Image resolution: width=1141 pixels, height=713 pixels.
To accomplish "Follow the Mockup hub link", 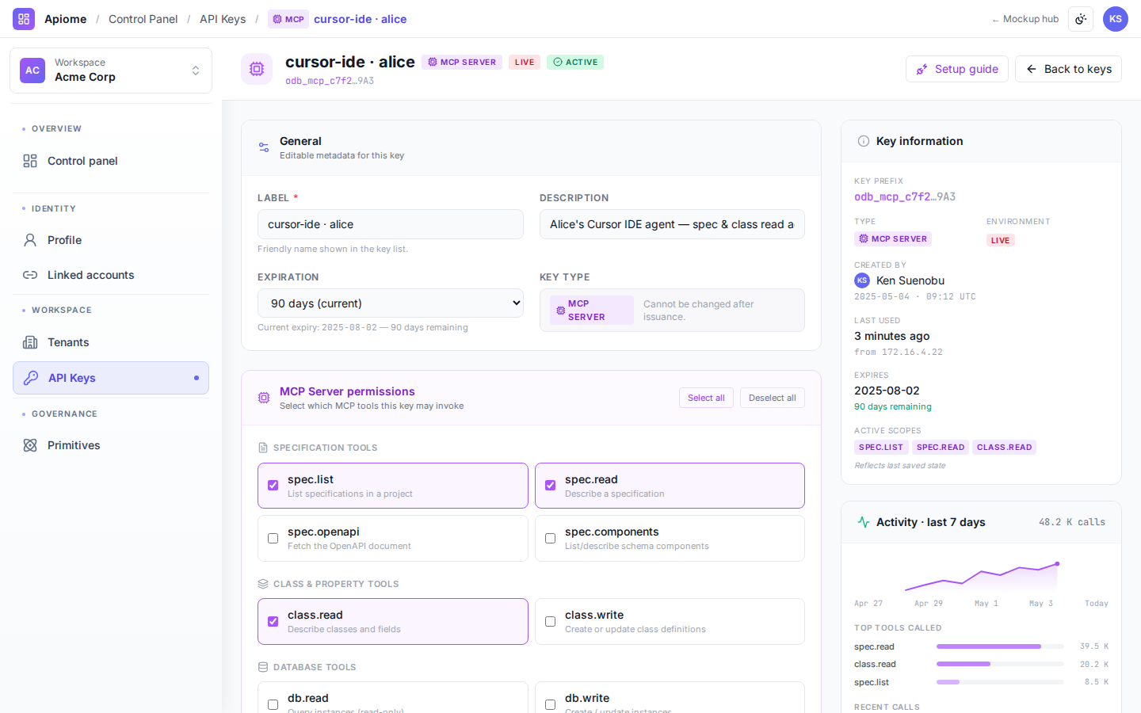I will click(x=1025, y=19).
